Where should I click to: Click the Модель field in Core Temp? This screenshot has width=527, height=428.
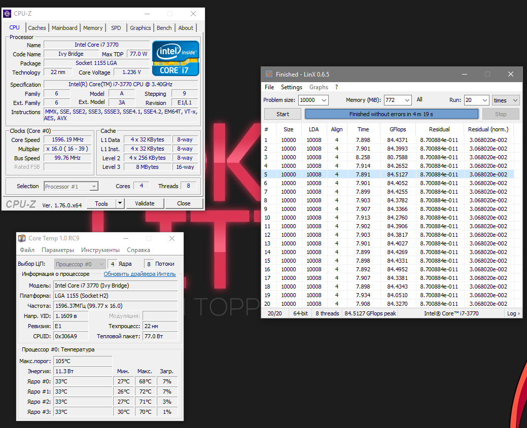pos(116,286)
